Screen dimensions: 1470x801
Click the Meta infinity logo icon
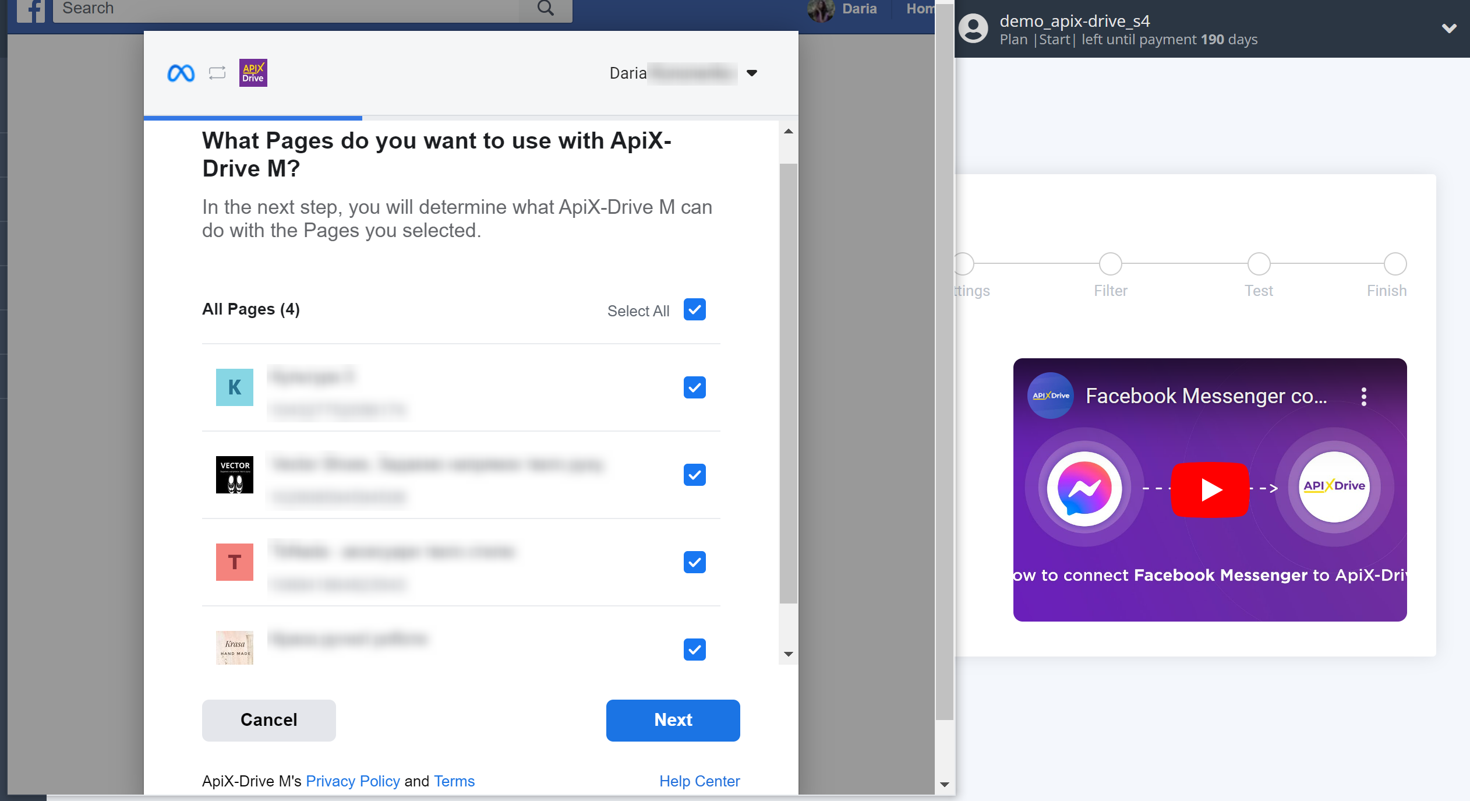[181, 73]
